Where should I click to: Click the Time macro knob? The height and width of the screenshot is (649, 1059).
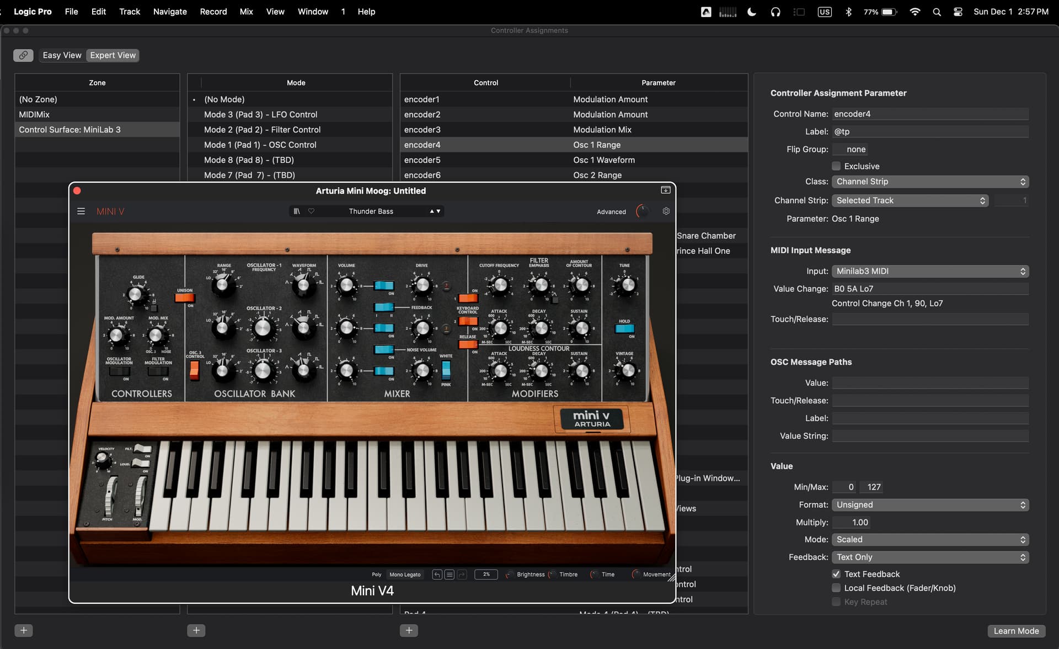click(x=594, y=574)
